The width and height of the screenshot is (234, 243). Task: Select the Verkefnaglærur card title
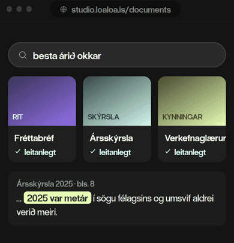[x=195, y=138]
